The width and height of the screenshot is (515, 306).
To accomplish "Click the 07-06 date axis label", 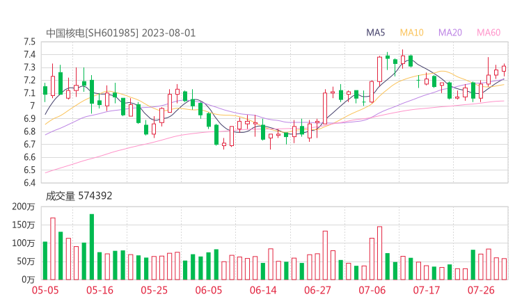I will coord(372,290).
